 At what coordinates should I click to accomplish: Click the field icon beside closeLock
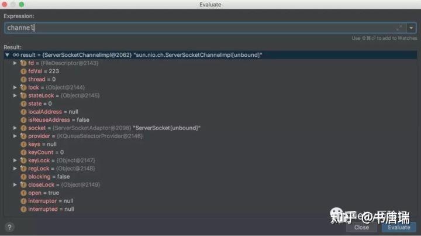pyautogui.click(x=23, y=184)
